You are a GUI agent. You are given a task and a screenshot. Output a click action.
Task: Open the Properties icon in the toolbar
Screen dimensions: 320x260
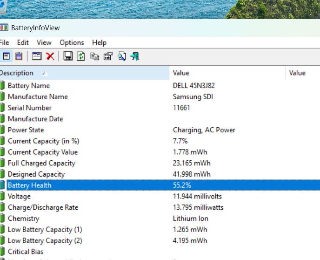point(108,56)
